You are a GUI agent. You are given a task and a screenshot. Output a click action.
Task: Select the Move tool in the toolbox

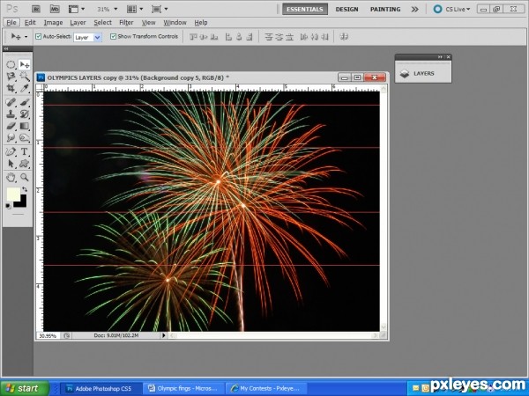point(25,64)
